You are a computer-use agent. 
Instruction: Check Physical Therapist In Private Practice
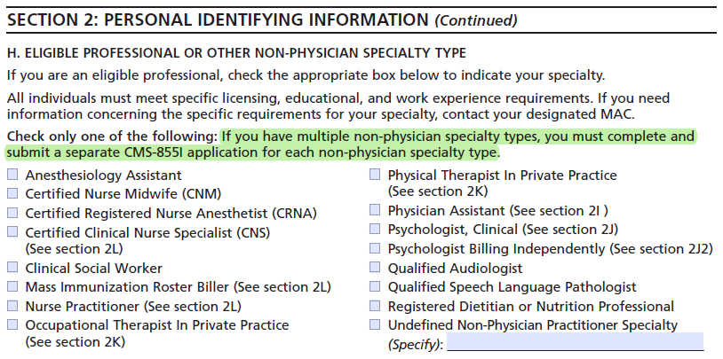click(376, 176)
